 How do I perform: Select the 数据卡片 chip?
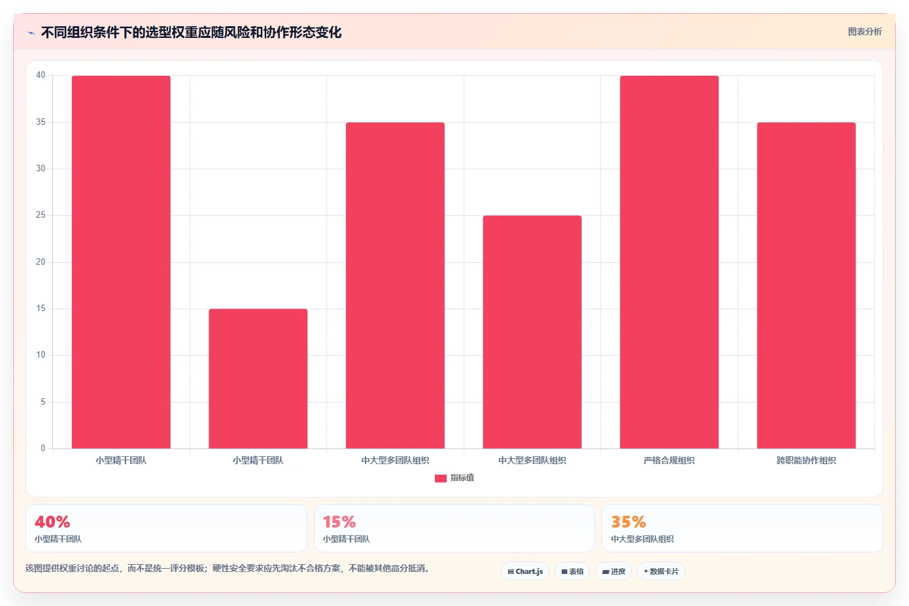coord(661,571)
